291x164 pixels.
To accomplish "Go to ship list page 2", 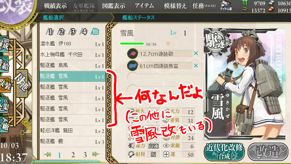I will click(73, 155).
